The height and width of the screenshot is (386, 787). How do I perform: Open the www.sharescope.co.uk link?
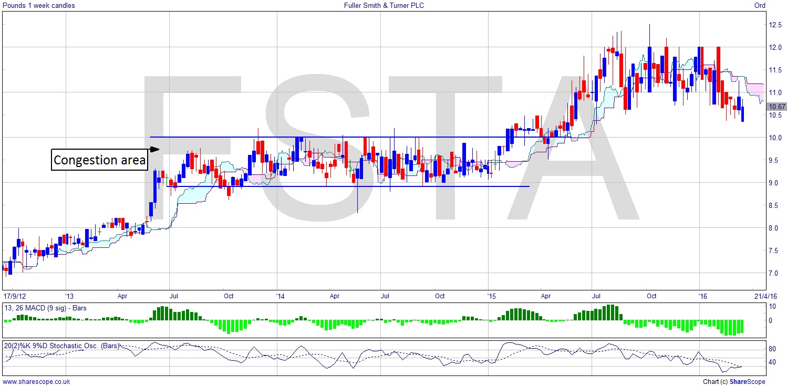click(37, 382)
